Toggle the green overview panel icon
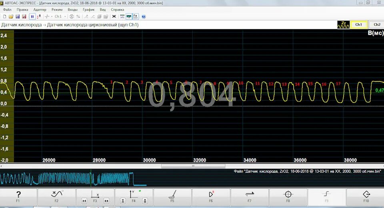384x208 pixels. point(128,16)
